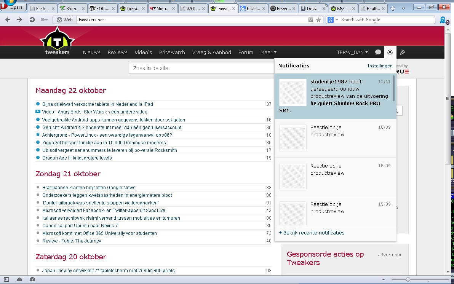454x284 pixels.
Task: Open Vraag & Aanbod section
Action: pos(212,53)
